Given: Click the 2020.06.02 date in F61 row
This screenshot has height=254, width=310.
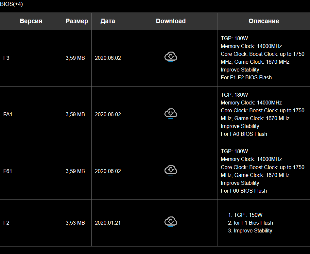Looking at the screenshot, I should click(108, 171).
